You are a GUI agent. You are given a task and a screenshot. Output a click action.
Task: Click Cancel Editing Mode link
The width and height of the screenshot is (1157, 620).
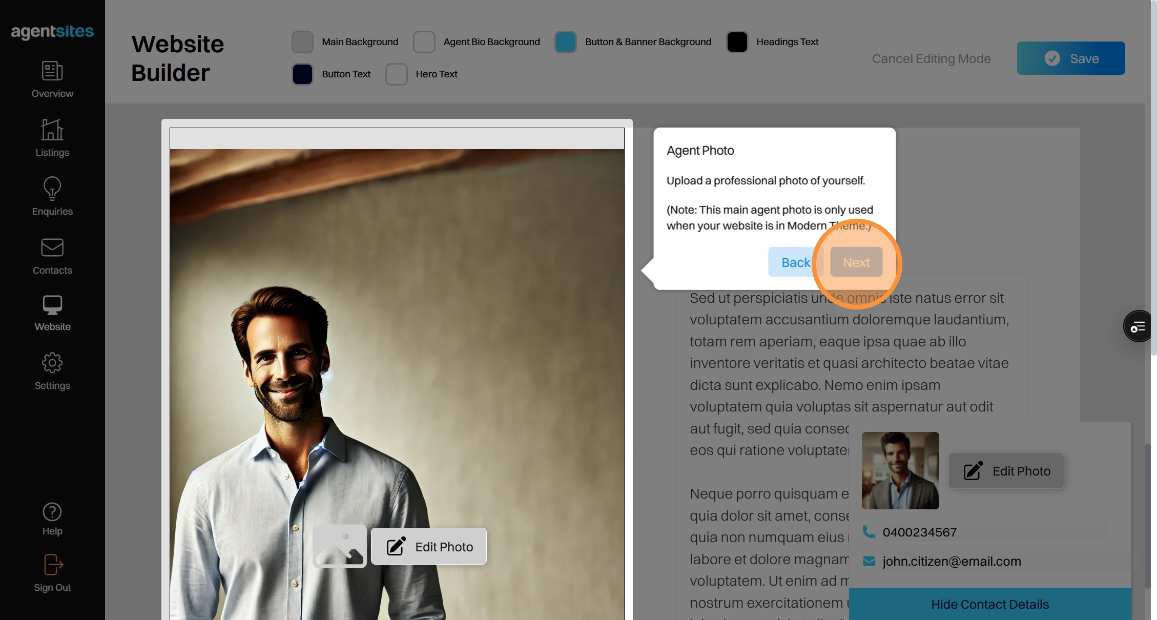click(x=931, y=59)
